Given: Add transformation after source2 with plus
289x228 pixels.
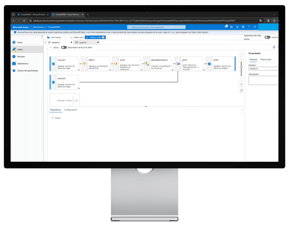Looking at the screenshot, I should click(79, 88).
